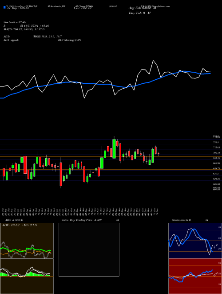
Task: Click the 37.46 label on the Stochastics chart
Action: (x=216, y=246)
